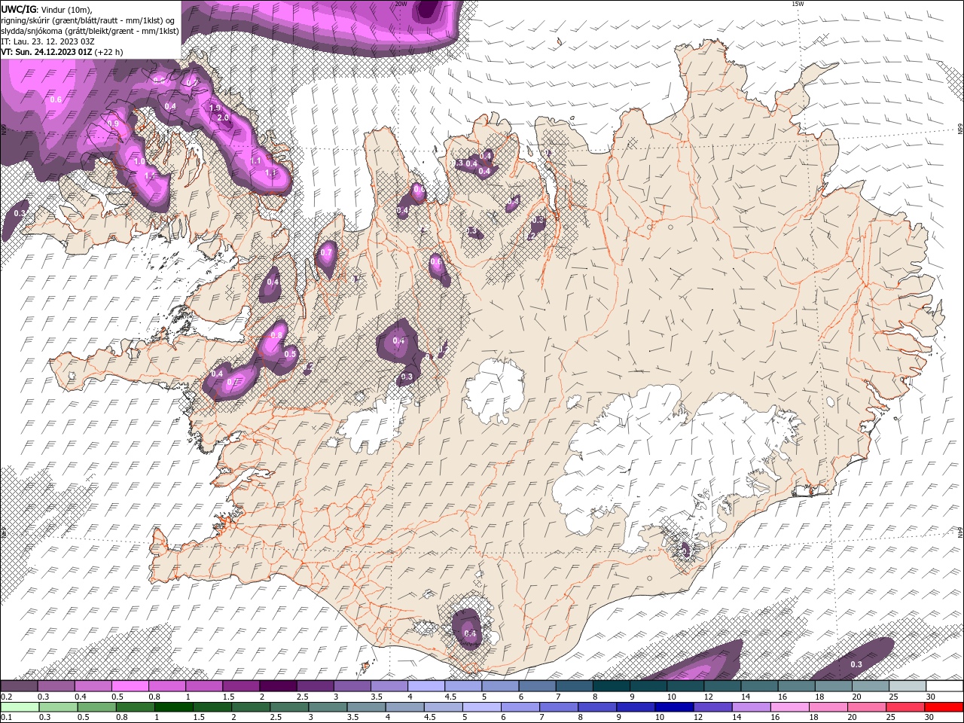Click the '0.9' precipitation value in the Westfjords
This screenshot has height=723, width=964.
pyautogui.click(x=113, y=124)
